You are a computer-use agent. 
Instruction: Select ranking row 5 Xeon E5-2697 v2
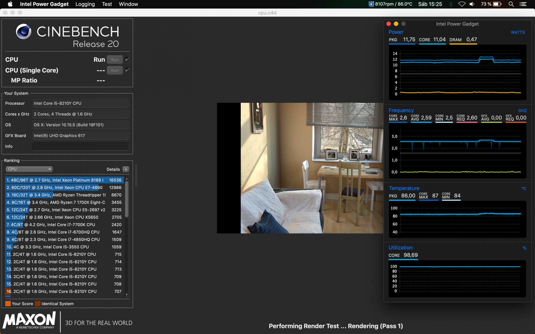pyautogui.click(x=64, y=210)
